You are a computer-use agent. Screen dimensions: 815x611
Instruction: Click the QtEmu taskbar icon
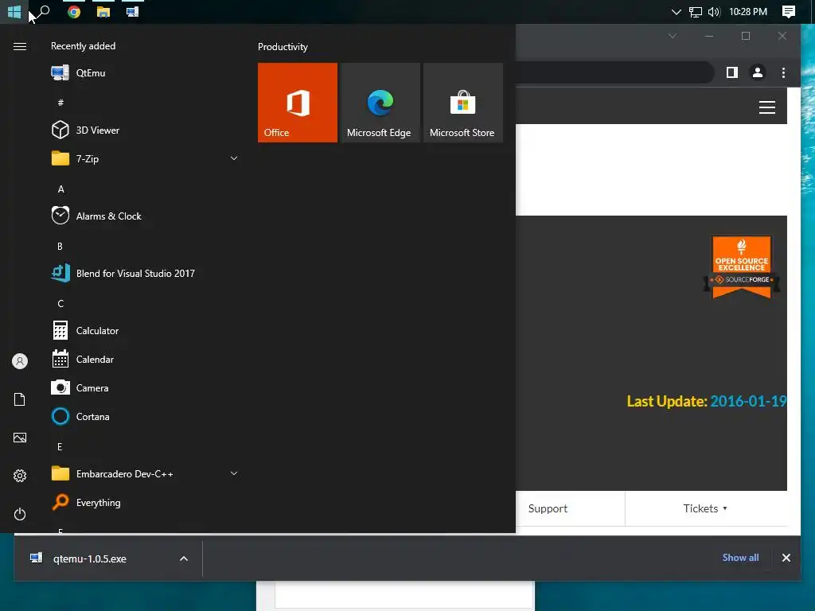coord(132,11)
